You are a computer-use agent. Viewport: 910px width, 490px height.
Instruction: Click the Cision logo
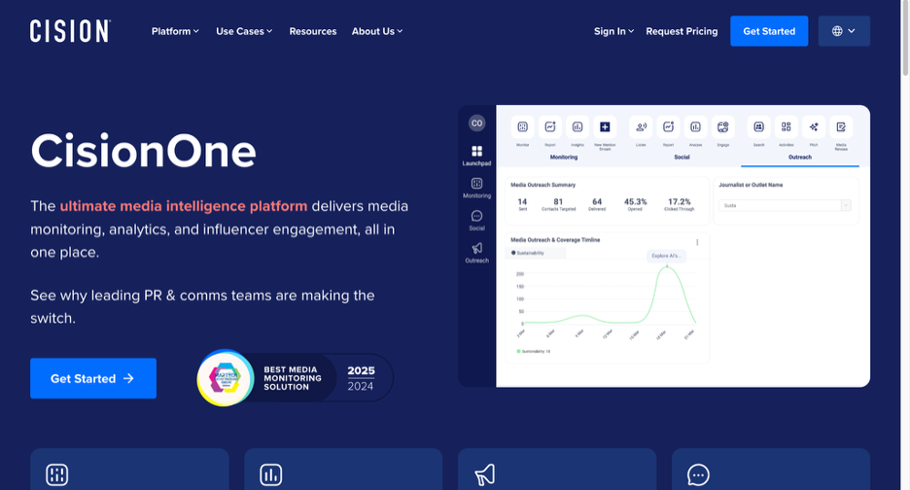click(70, 31)
